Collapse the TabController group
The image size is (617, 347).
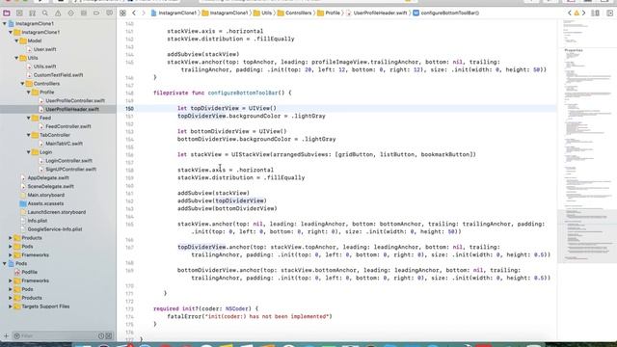pyautogui.click(x=28, y=135)
